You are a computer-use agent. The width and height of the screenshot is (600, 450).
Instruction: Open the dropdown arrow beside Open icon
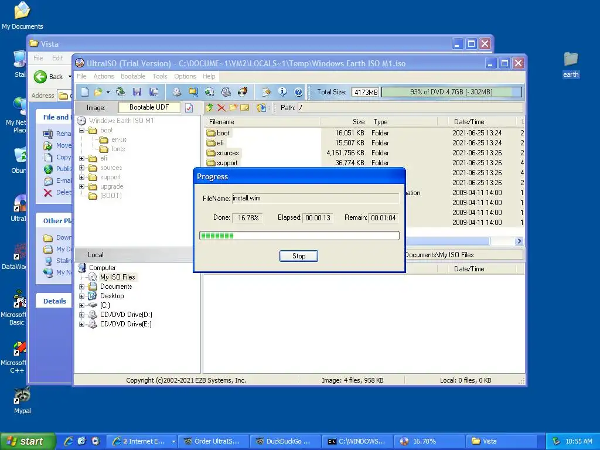click(x=108, y=92)
